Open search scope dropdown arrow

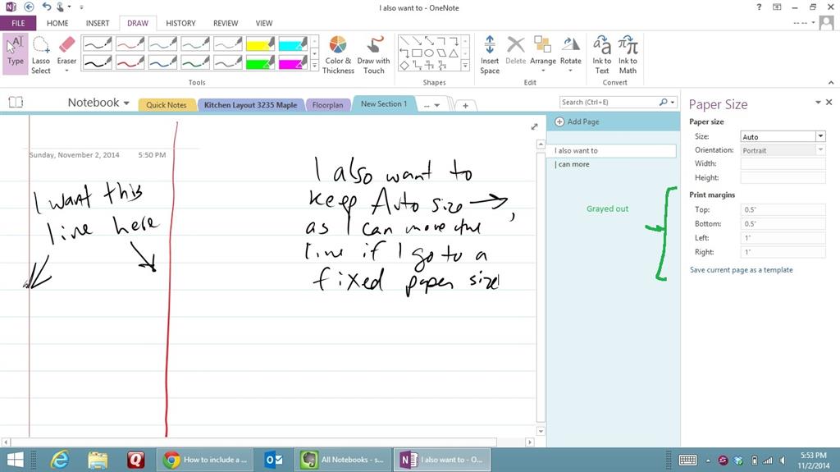tap(673, 102)
